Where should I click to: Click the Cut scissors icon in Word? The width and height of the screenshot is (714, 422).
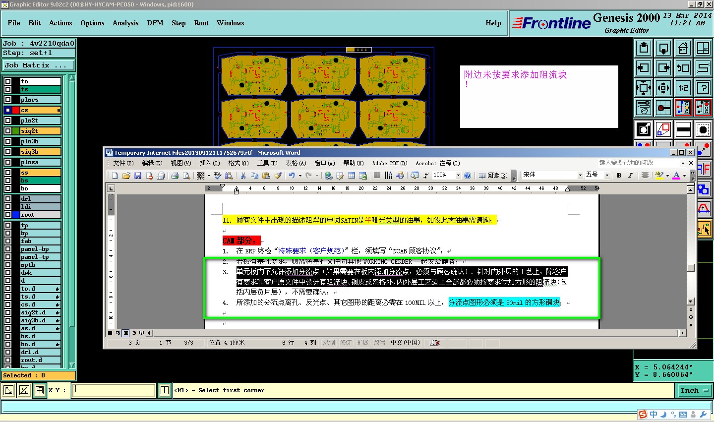243,176
